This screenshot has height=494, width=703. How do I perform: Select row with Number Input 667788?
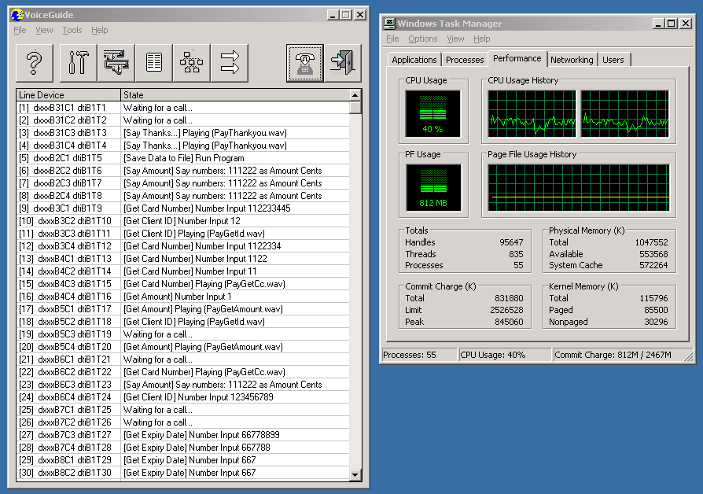(183, 448)
